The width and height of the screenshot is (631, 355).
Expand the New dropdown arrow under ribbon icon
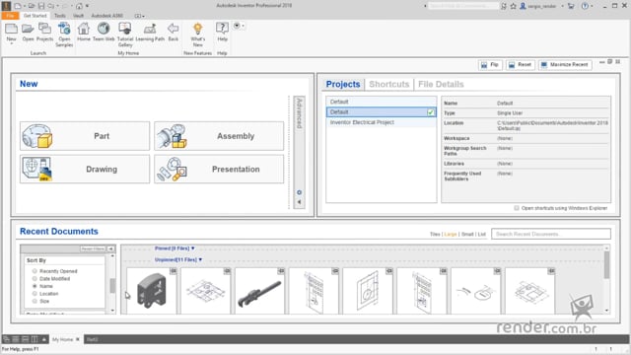pos(11,43)
